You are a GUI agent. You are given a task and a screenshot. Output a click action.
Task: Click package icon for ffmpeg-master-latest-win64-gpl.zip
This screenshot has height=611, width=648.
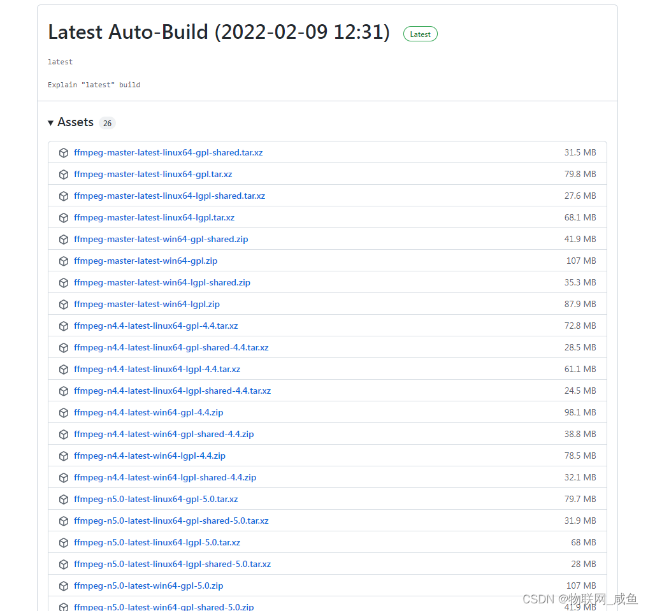click(64, 261)
